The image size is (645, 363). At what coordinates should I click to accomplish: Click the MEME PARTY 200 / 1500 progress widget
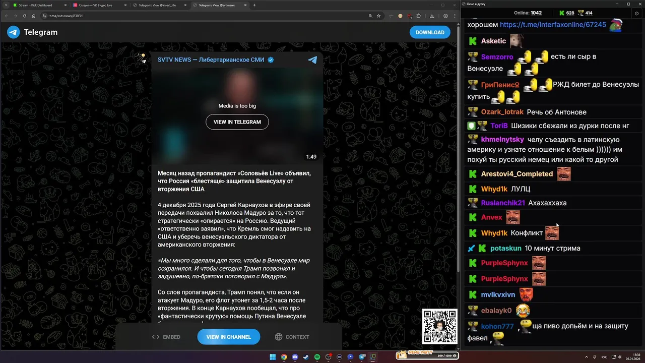click(426, 355)
